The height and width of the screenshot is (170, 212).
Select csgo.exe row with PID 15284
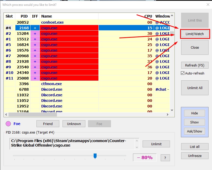pos(87,34)
